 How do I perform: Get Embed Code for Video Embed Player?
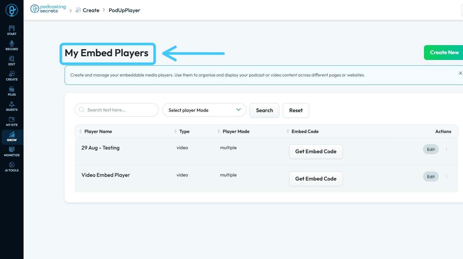pyautogui.click(x=316, y=179)
